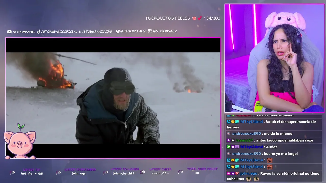The width and height of the screenshot is (326, 183).
Task: Open the /STORMPANICOFICIAL & /STORMPANICLIPS_ TikTok handle
Action: [x=77, y=32]
